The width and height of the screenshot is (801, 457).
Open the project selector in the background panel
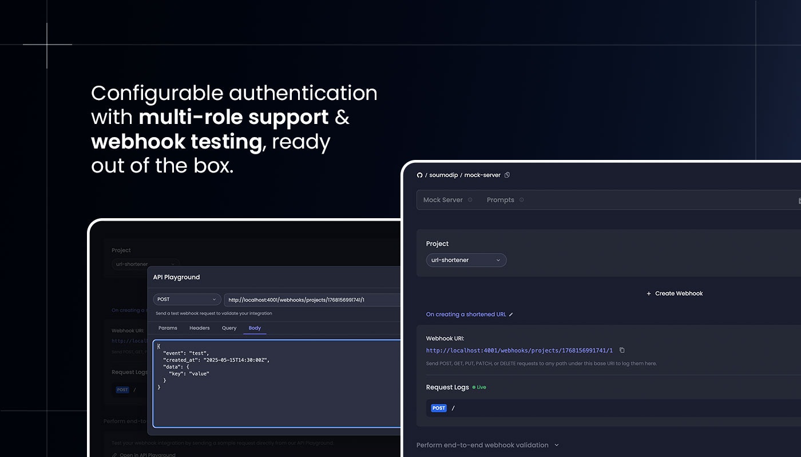point(145,264)
